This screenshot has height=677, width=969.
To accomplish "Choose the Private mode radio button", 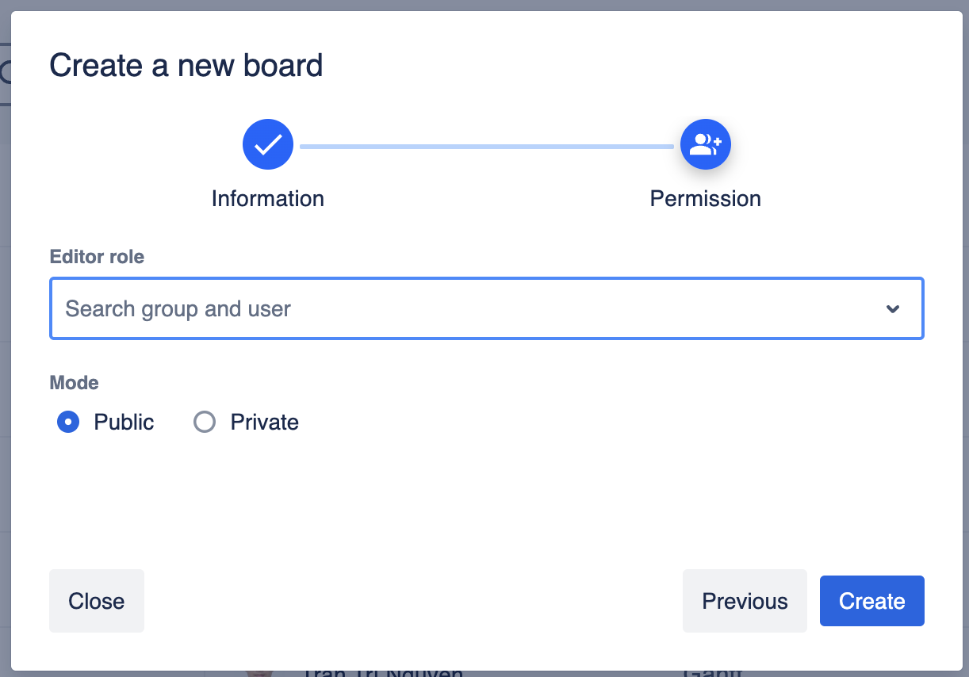I will [x=205, y=423].
